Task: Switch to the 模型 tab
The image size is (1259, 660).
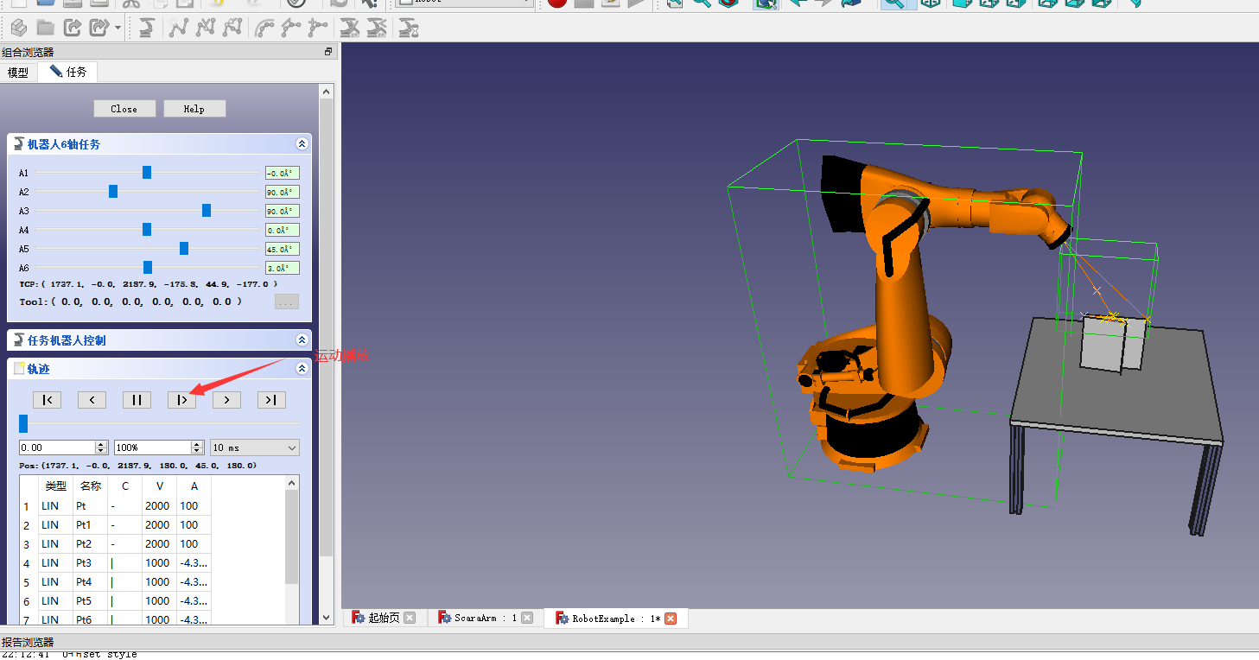Action: pos(18,73)
